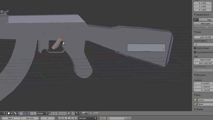This screenshot has width=213, height=120.
Task: Toggle the 3D manipulator widget icon
Action: 25,113
